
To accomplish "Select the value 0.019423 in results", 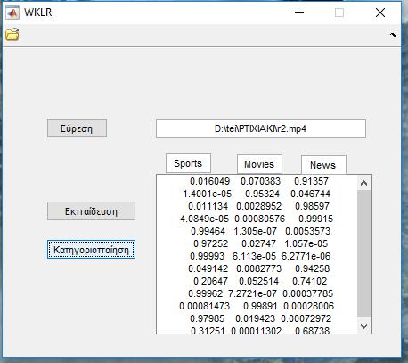I will pos(256,318).
